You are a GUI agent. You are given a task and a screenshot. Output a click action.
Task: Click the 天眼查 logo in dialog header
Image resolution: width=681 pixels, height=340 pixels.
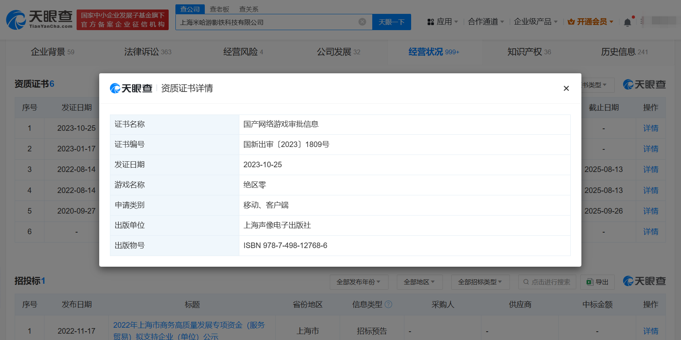131,88
